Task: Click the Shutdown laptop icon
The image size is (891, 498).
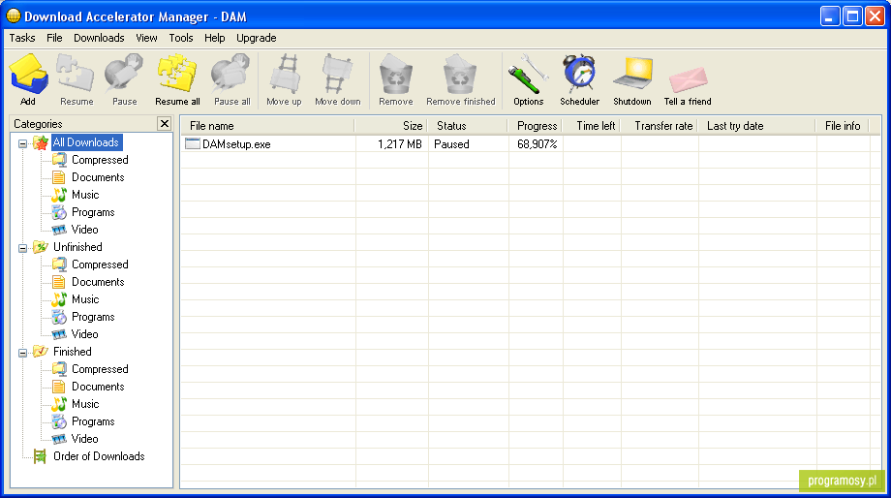Action: click(632, 74)
